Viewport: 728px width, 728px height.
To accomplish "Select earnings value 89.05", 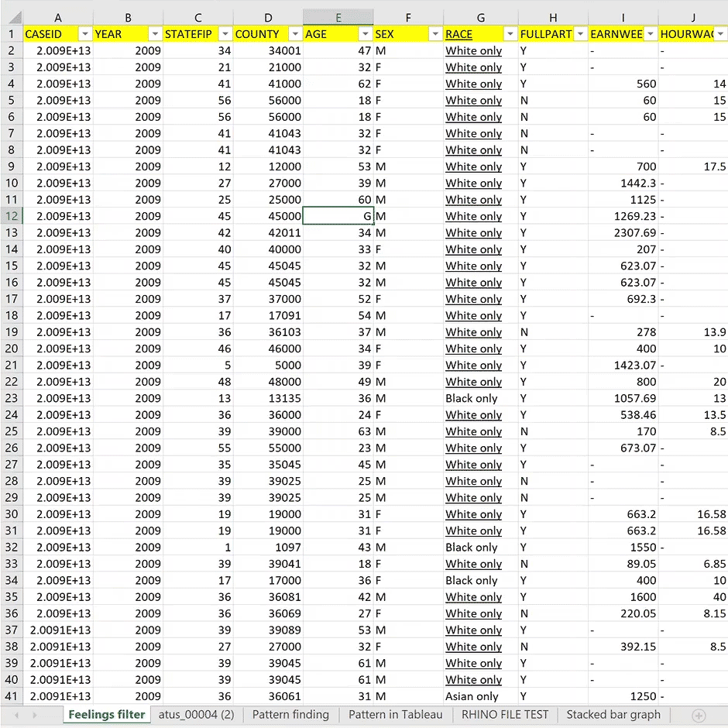I will point(623,564).
